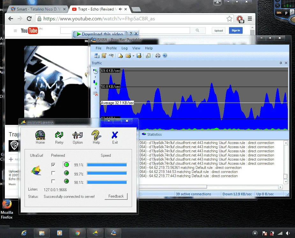
Task: Click Home icon in UltraSurf
Action: click(40, 137)
